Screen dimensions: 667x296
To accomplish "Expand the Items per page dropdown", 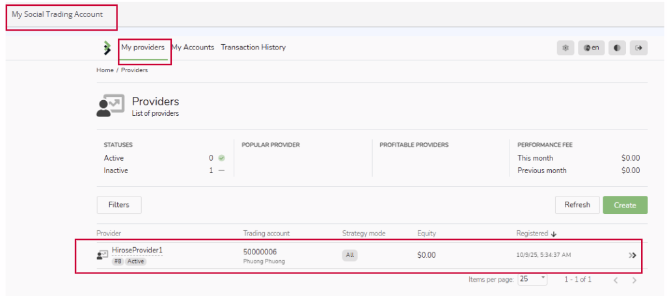I will pyautogui.click(x=532, y=279).
